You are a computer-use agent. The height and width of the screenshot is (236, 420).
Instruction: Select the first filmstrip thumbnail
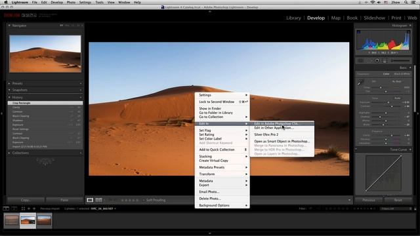click(x=12, y=220)
